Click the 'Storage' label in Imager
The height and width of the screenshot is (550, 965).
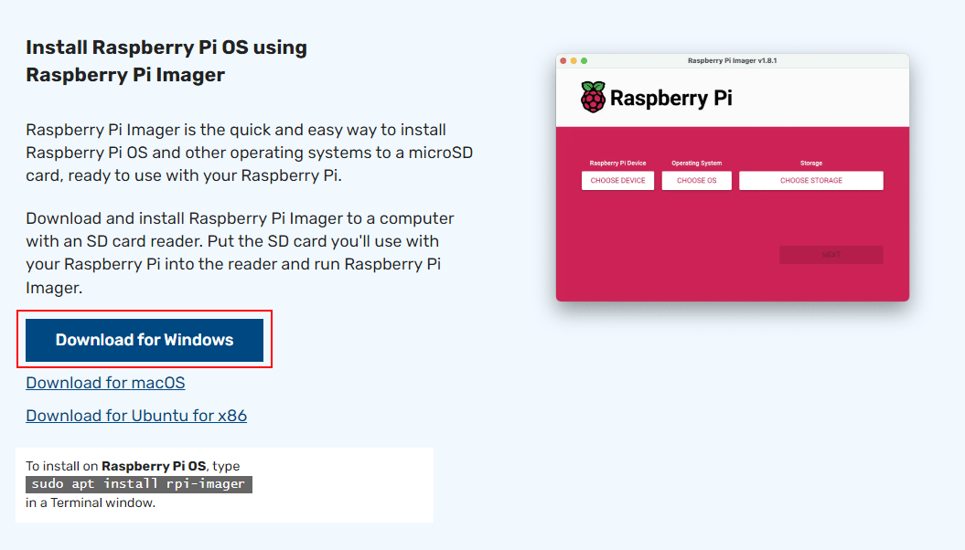pos(811,164)
